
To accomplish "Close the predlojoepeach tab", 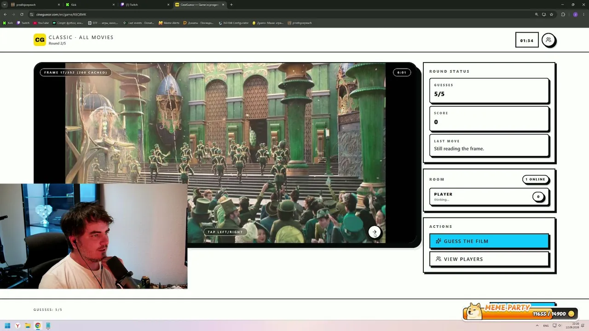I will (x=59, y=5).
